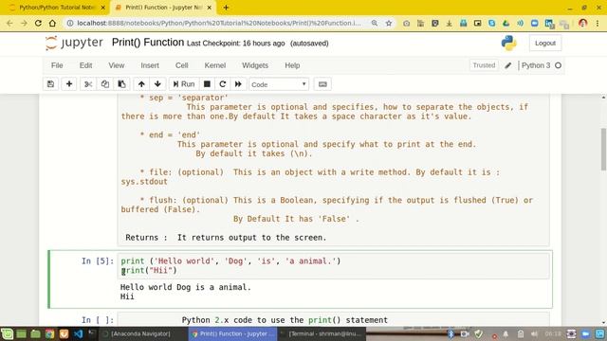The image size is (607, 341).
Task: Go to the browser home page
Action: tap(52, 23)
